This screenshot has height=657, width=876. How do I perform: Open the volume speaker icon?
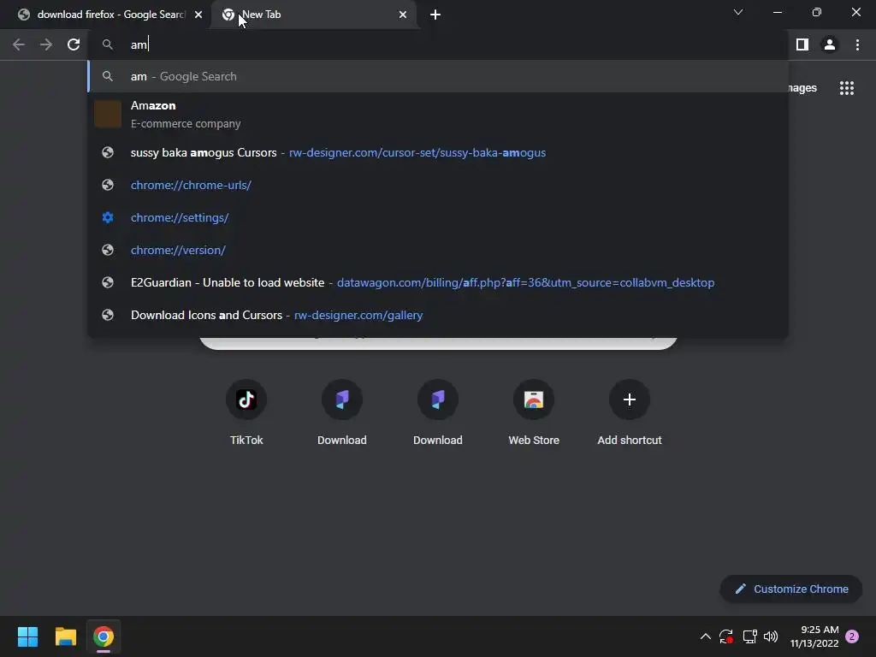coord(771,636)
